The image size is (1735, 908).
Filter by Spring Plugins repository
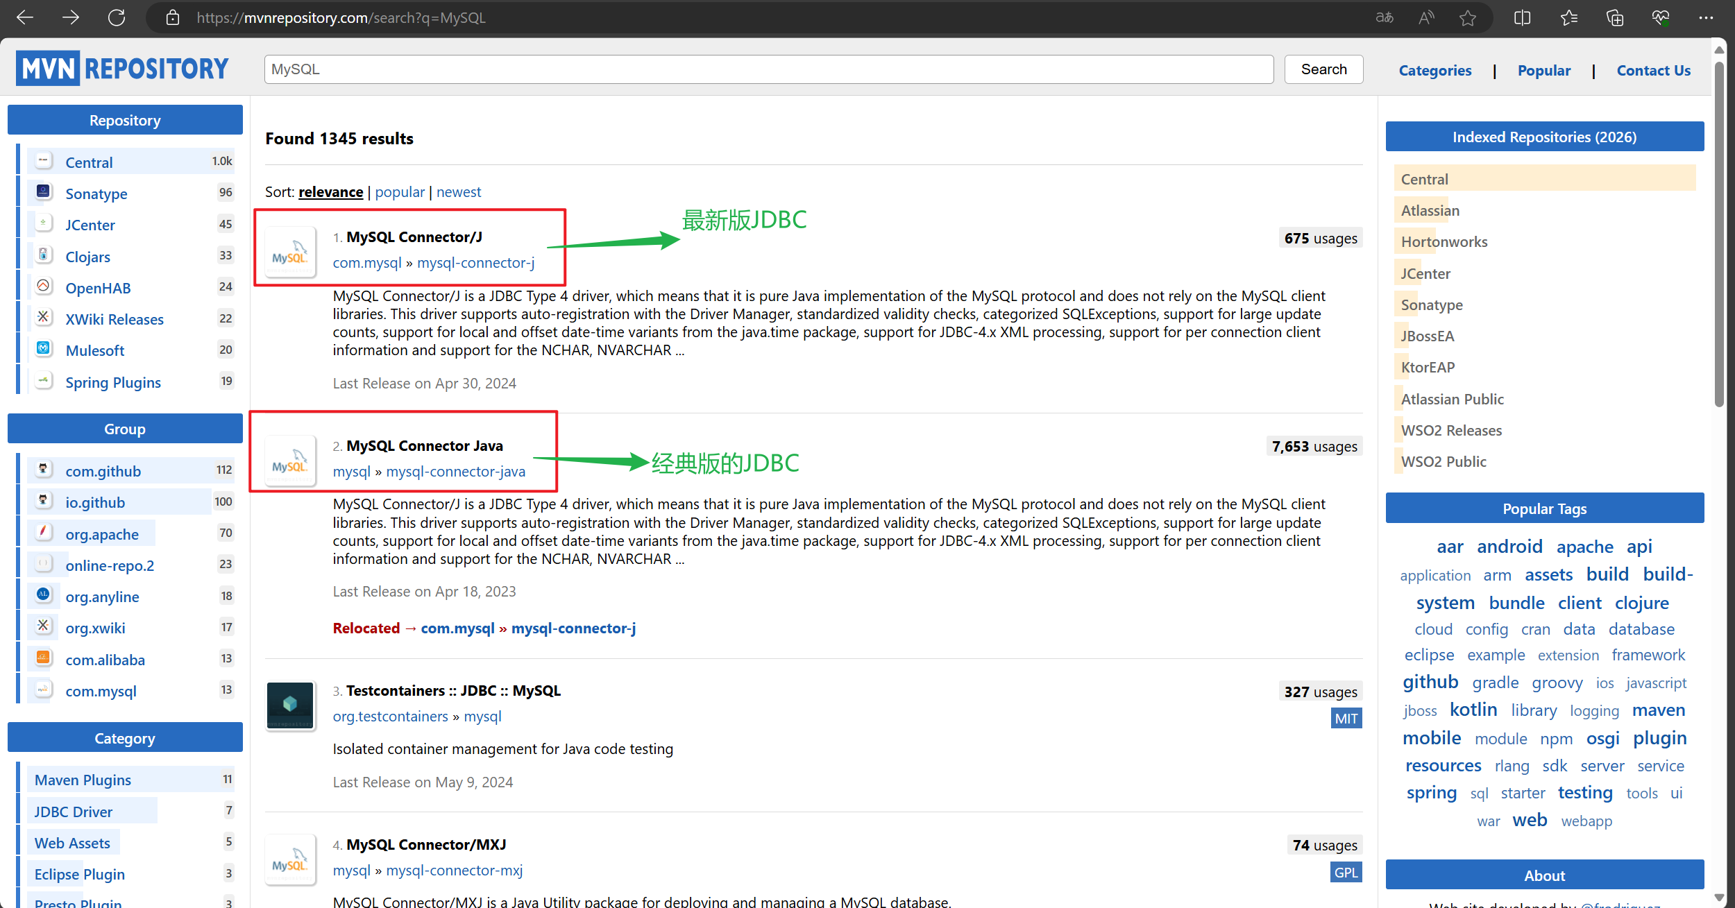113,383
